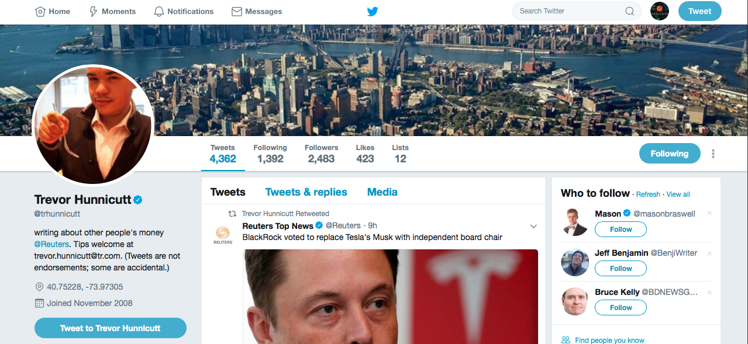Refresh the Who to follow list
748x344 pixels.
click(648, 194)
